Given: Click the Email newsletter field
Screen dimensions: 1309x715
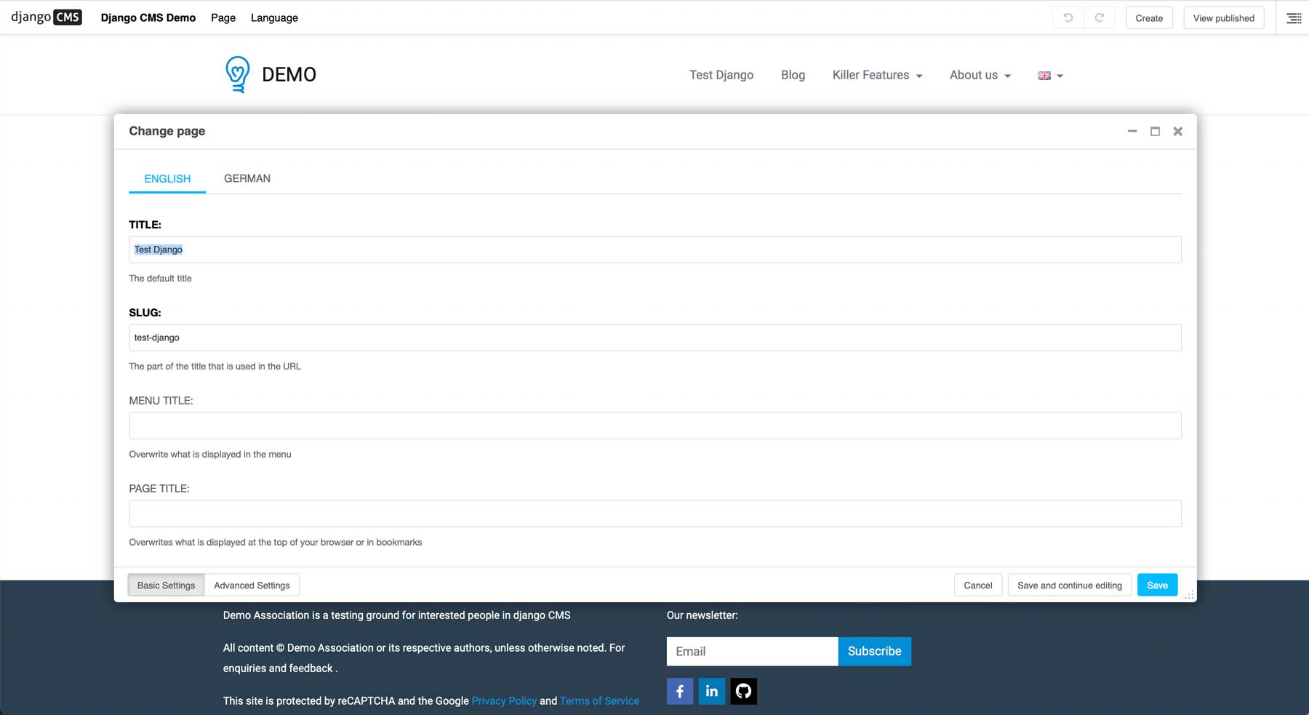Looking at the screenshot, I should coord(752,651).
